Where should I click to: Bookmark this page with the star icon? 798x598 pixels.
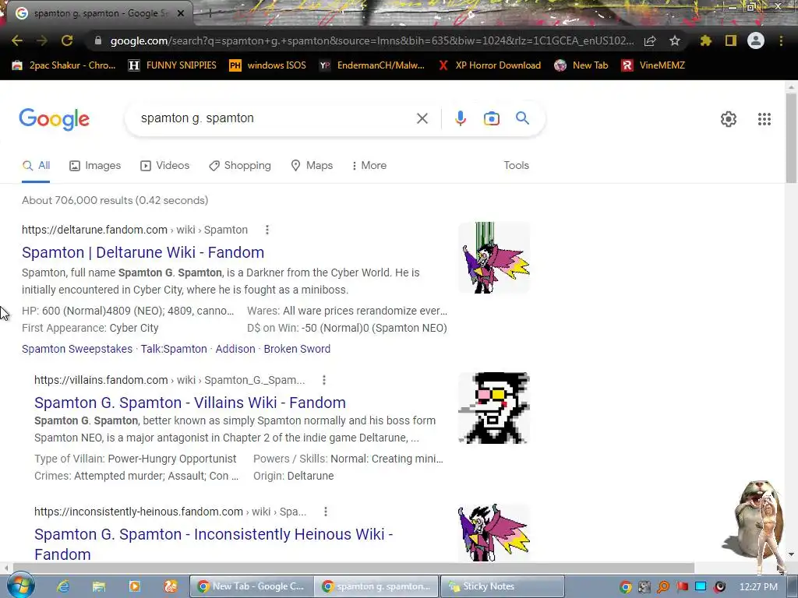675,40
